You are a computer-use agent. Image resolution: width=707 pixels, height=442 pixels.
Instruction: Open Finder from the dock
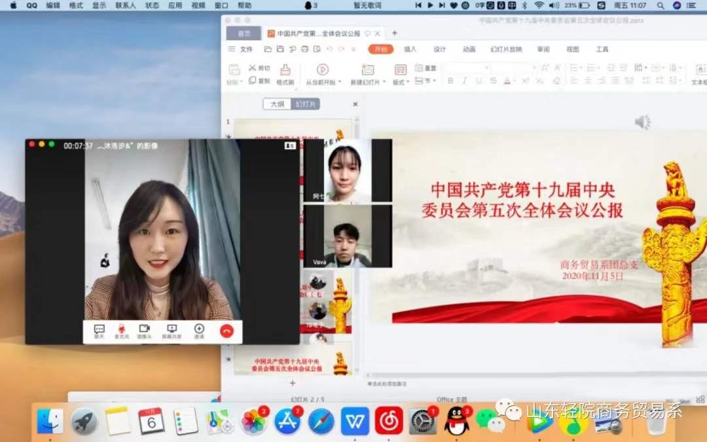click(50, 421)
